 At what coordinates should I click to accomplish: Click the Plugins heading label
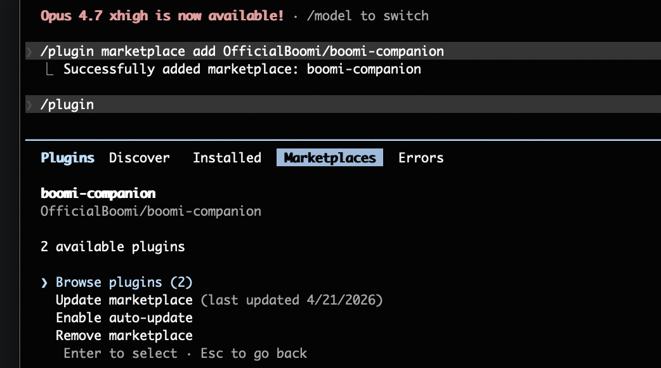click(x=67, y=157)
